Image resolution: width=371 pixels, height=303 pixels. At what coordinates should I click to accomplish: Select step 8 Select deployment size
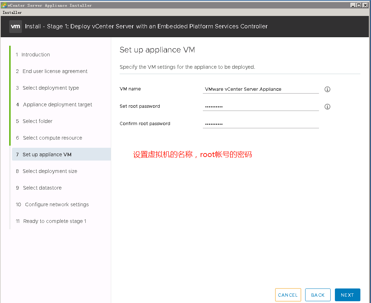pos(46,171)
